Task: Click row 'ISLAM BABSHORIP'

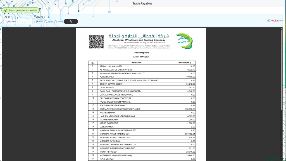Action: (142, 120)
